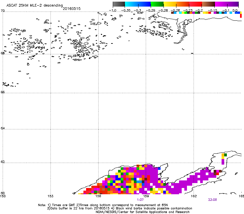Click the '-0.35' color bar label
Image resolution: width=244 pixels, height=214 pixels.
point(126,11)
